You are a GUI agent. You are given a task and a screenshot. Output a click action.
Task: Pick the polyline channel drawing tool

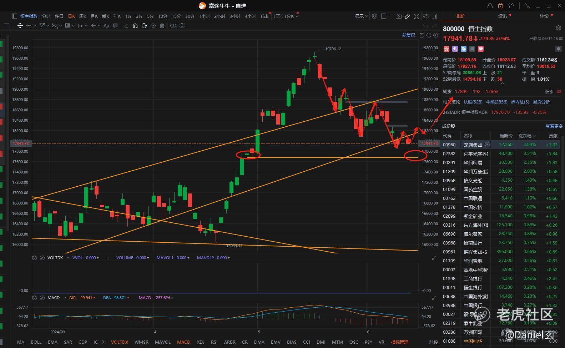(x=42, y=26)
